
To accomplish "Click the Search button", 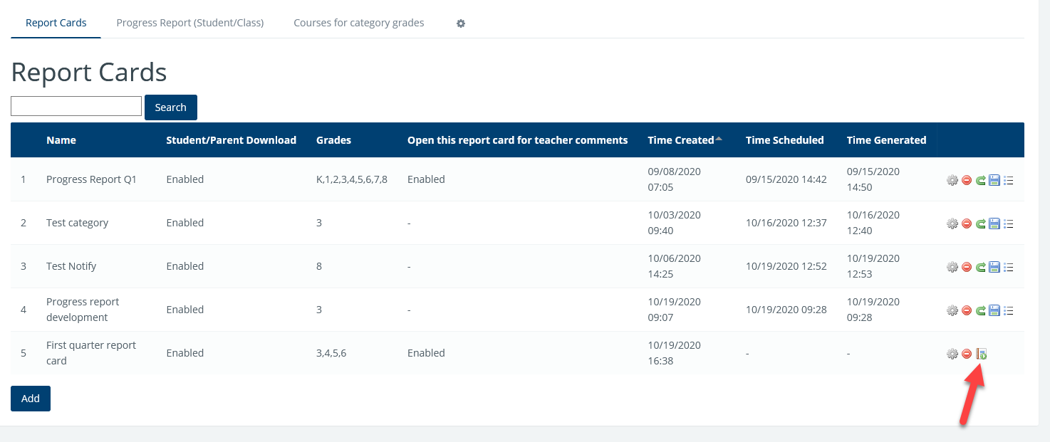I will [x=171, y=107].
